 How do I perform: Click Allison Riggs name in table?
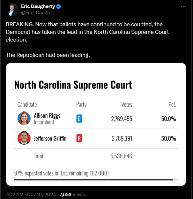click(x=47, y=116)
